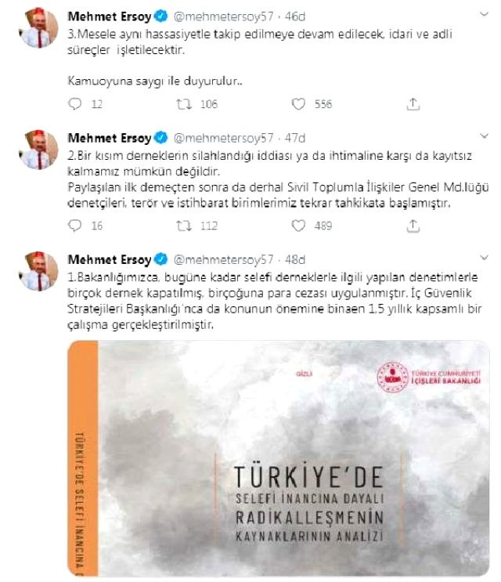The width and height of the screenshot is (501, 582).
Task: Click the avatar next to the 48d tweet
Action: coord(39,271)
